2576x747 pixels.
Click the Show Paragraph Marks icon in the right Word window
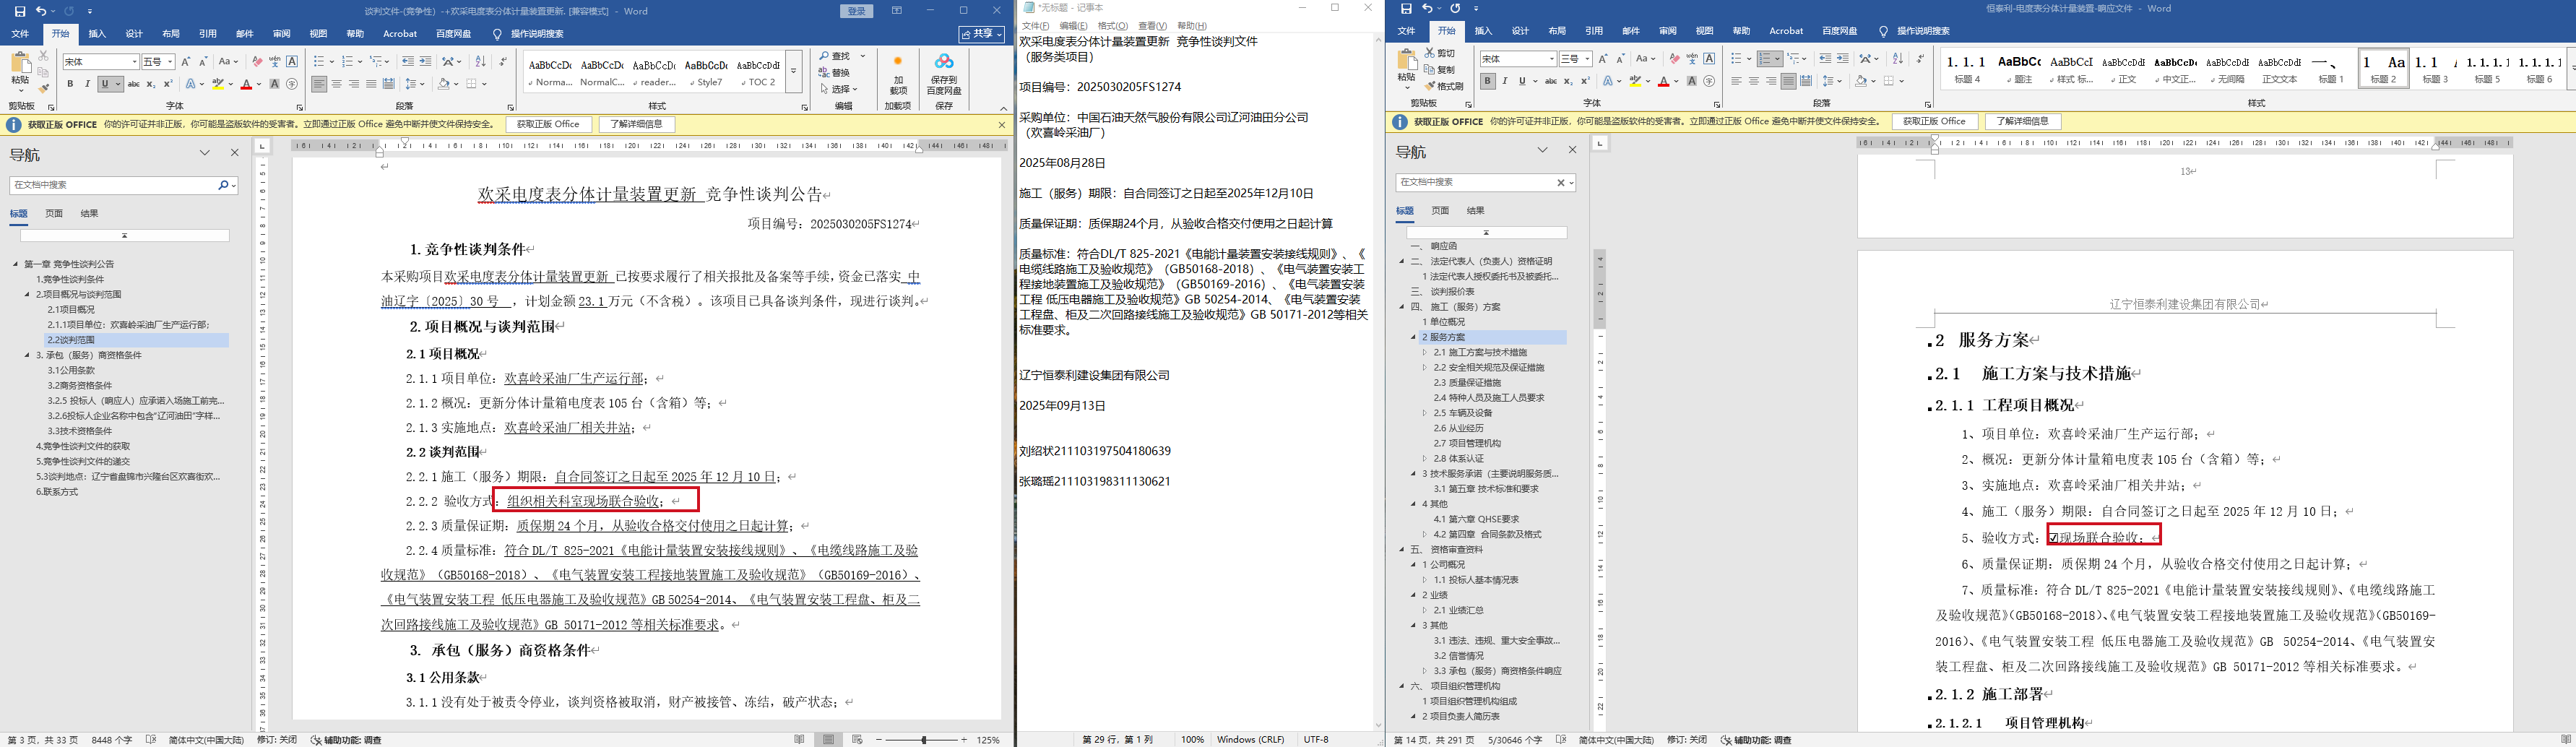(1921, 59)
